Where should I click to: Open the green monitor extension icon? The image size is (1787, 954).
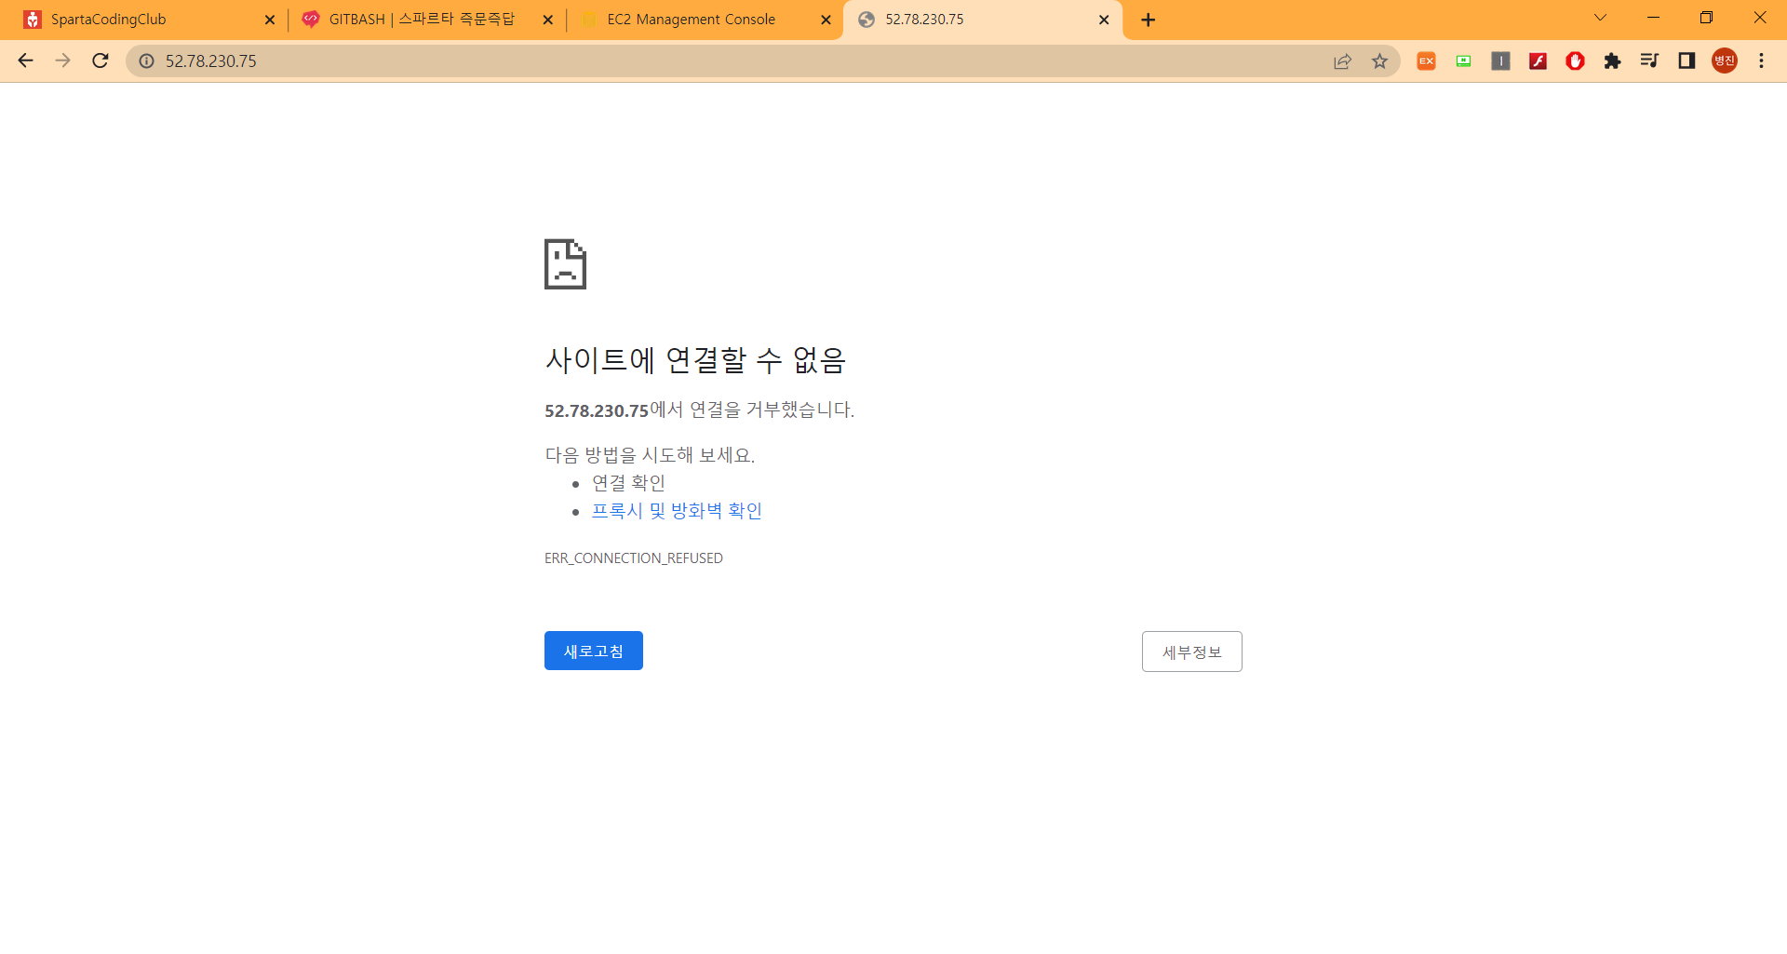(1463, 60)
